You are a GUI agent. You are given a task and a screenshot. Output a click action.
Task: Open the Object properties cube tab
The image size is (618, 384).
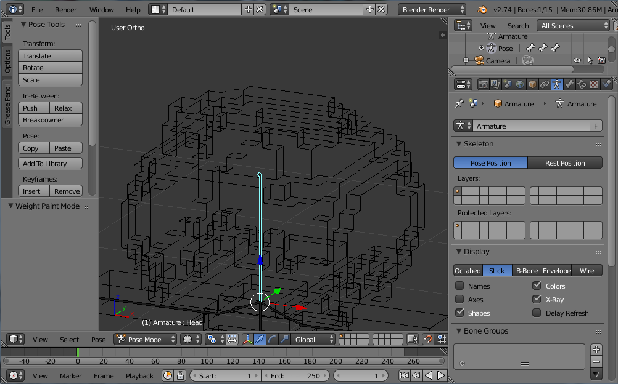click(532, 84)
